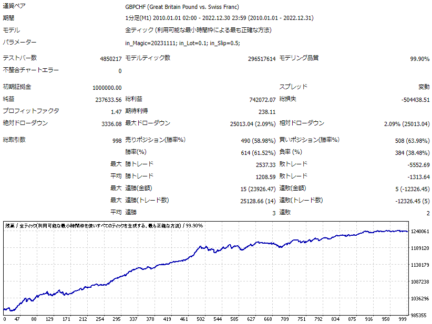Click the win rate value 614 (61.52%)
The image size is (432, 324).
pos(258,153)
